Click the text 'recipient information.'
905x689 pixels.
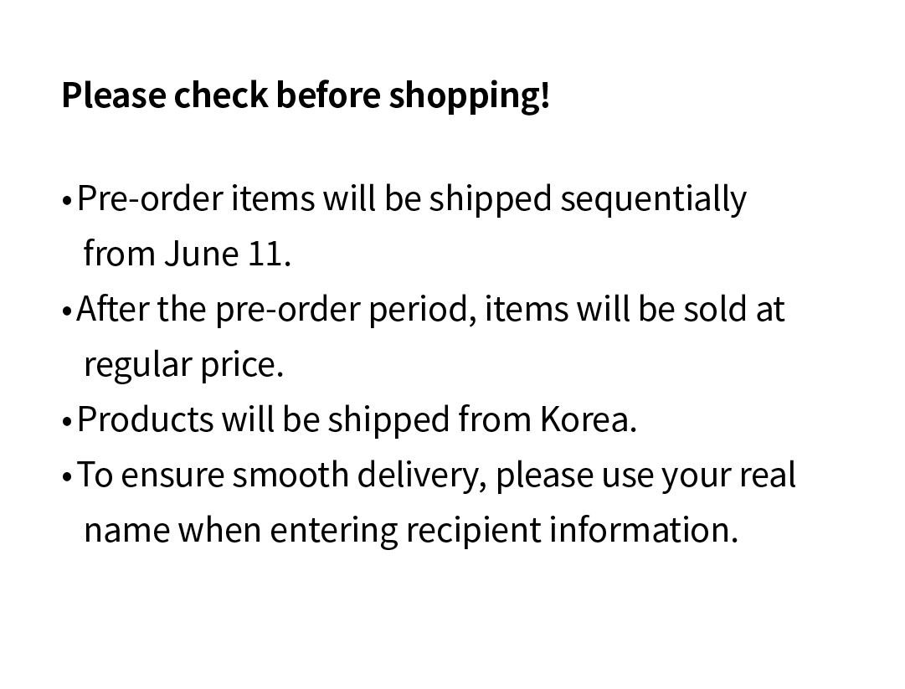click(x=572, y=531)
